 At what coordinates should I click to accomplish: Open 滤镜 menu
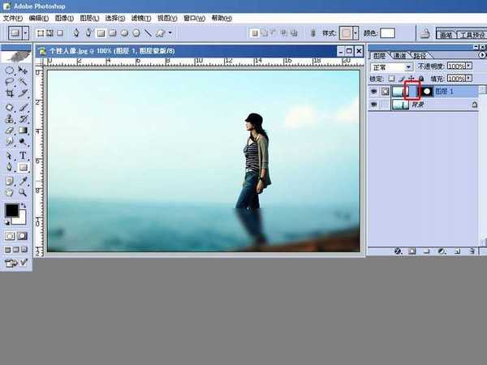[x=141, y=18]
